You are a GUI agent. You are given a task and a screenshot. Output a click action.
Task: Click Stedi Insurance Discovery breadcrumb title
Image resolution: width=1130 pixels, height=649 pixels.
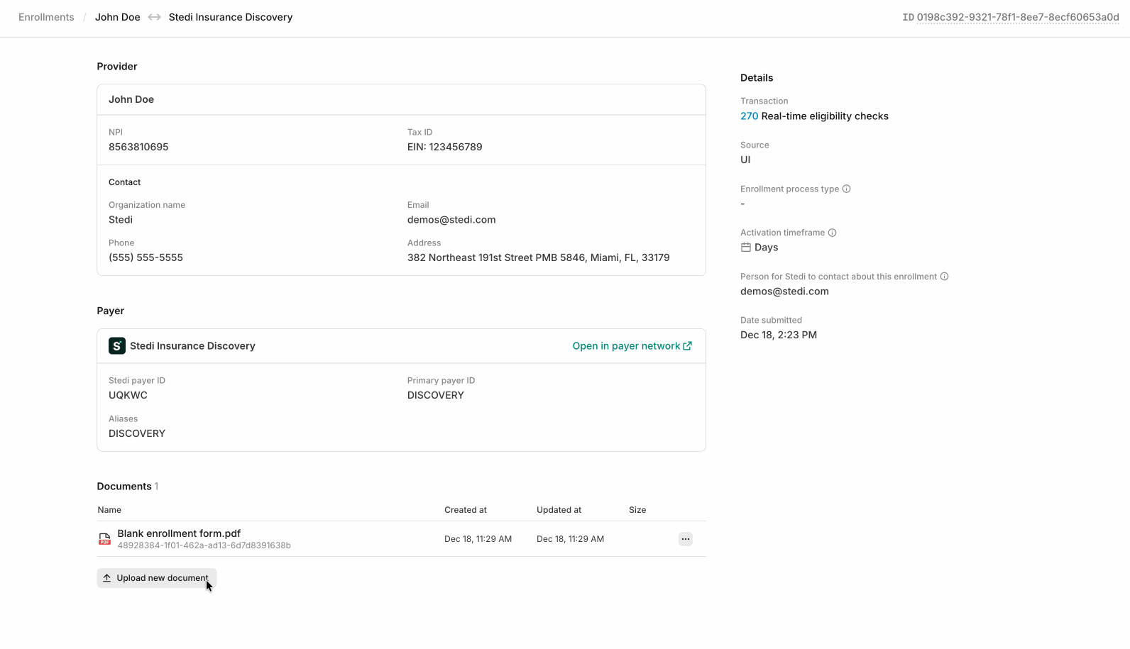[231, 17]
